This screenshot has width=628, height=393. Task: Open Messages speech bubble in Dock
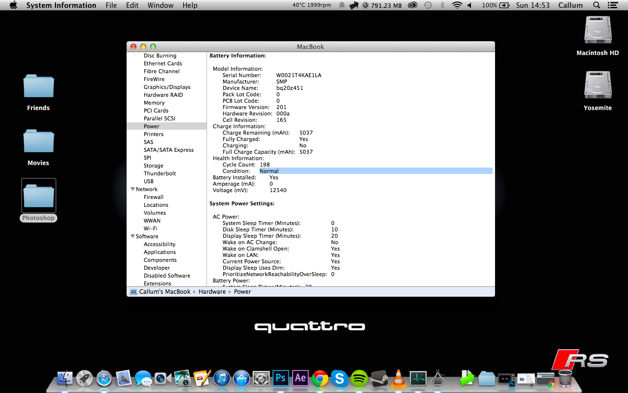pos(143,378)
